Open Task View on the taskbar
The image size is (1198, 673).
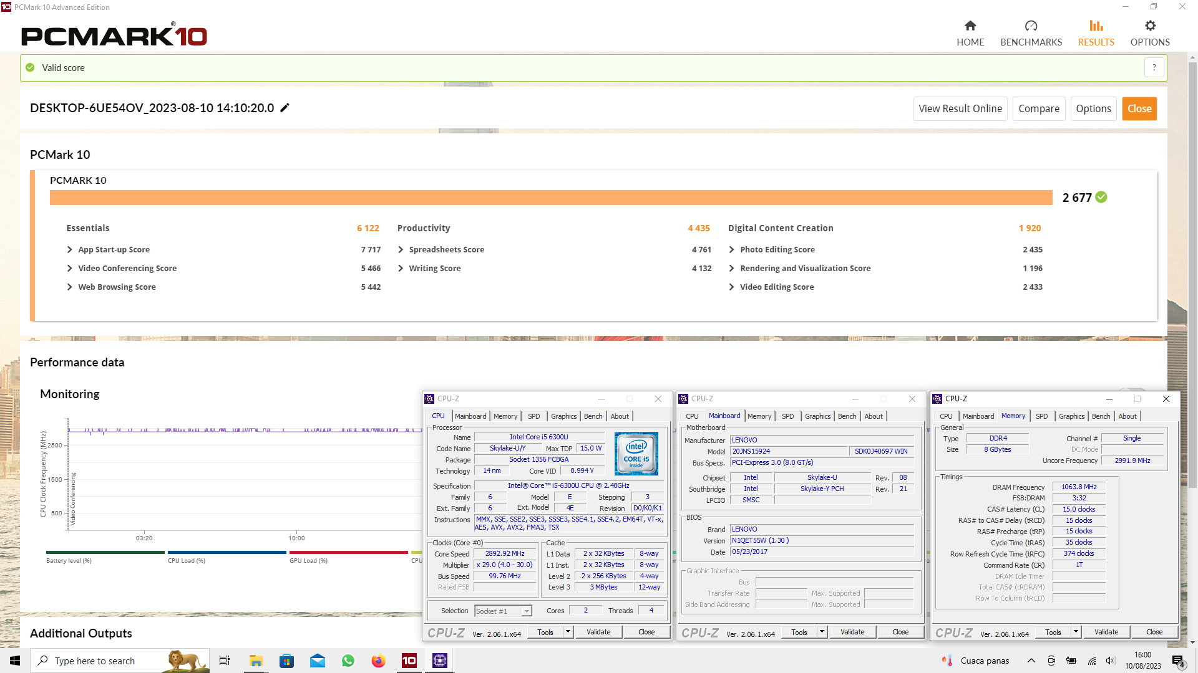click(x=225, y=661)
